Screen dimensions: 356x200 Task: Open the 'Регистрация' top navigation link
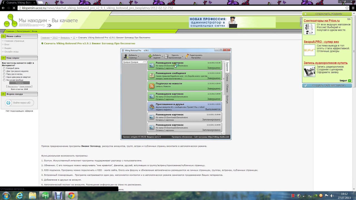tap(23, 31)
